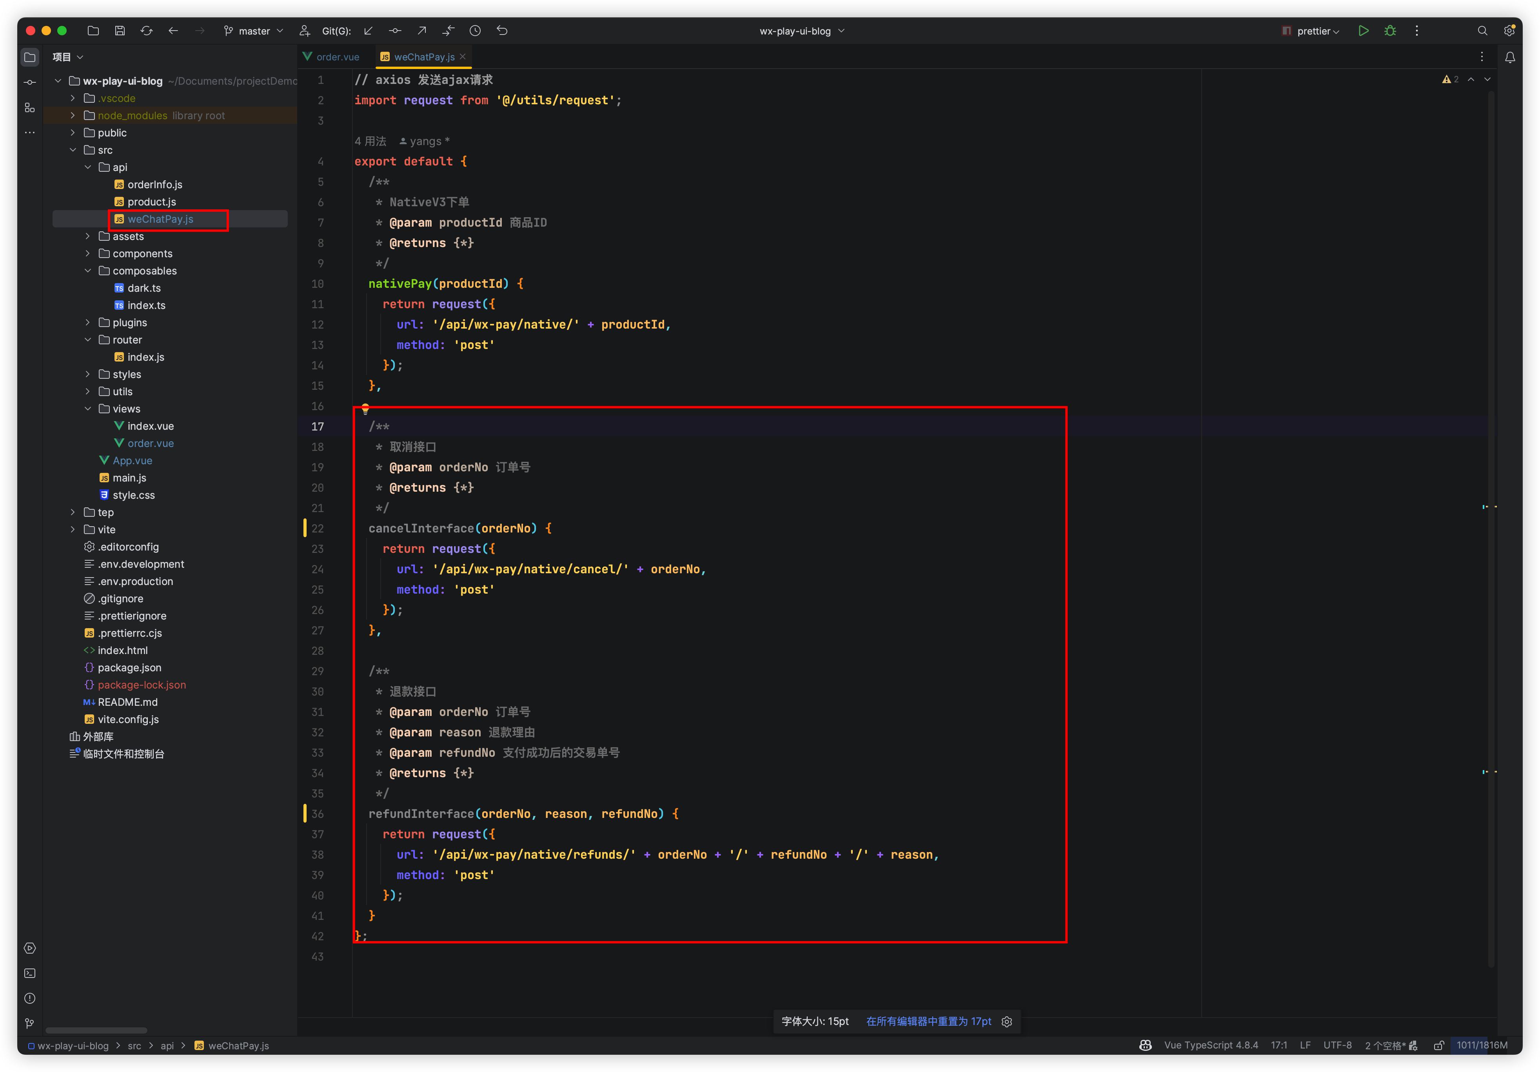Open Git history clock icon
Screen dimensions: 1540x1072
coord(475,31)
